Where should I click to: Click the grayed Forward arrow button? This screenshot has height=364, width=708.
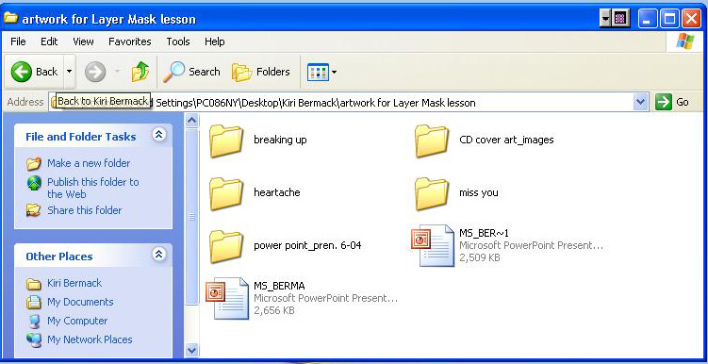95,72
